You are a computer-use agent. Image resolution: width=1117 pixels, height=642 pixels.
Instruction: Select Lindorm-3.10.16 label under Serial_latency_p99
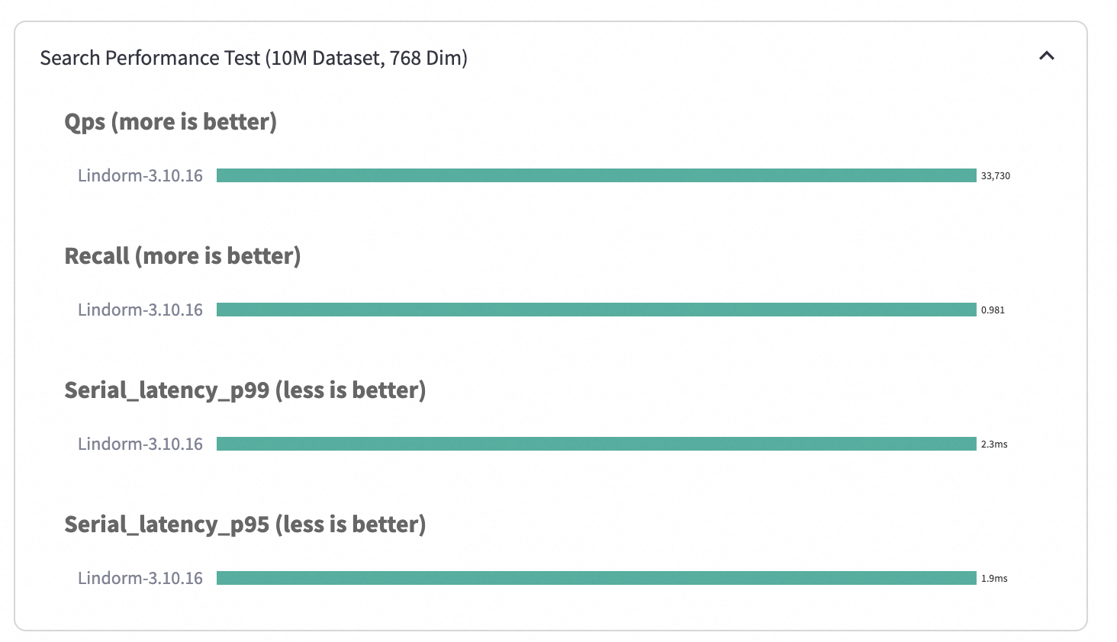pyautogui.click(x=140, y=444)
